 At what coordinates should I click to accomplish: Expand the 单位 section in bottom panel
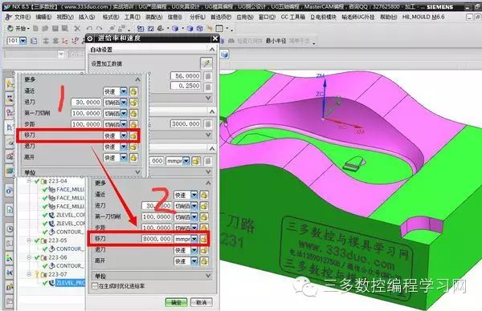[x=208, y=276]
